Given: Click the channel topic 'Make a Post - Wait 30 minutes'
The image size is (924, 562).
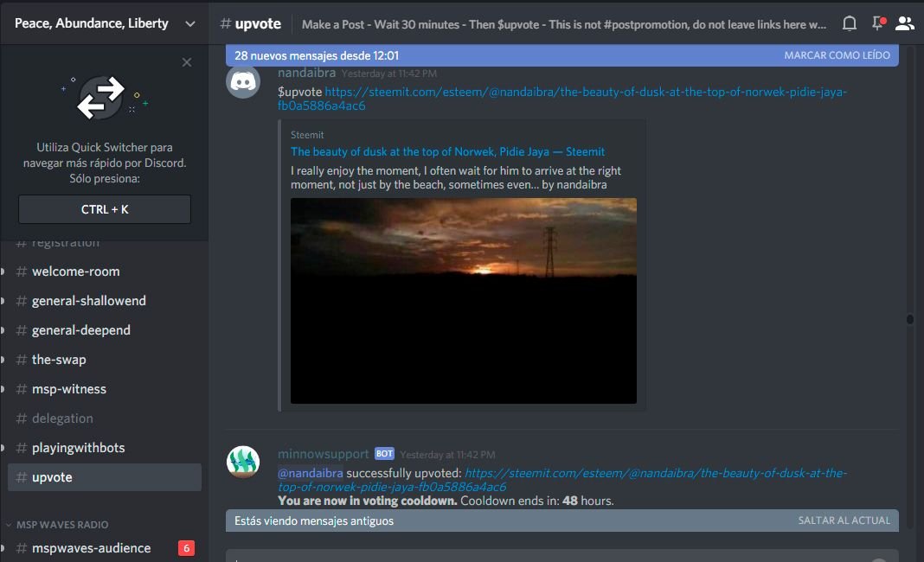Looking at the screenshot, I should point(564,25).
